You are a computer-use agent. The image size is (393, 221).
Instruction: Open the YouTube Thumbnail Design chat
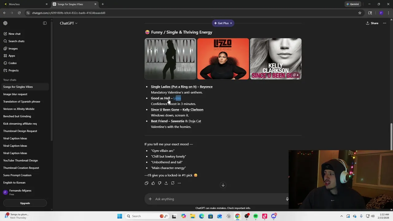point(25,161)
